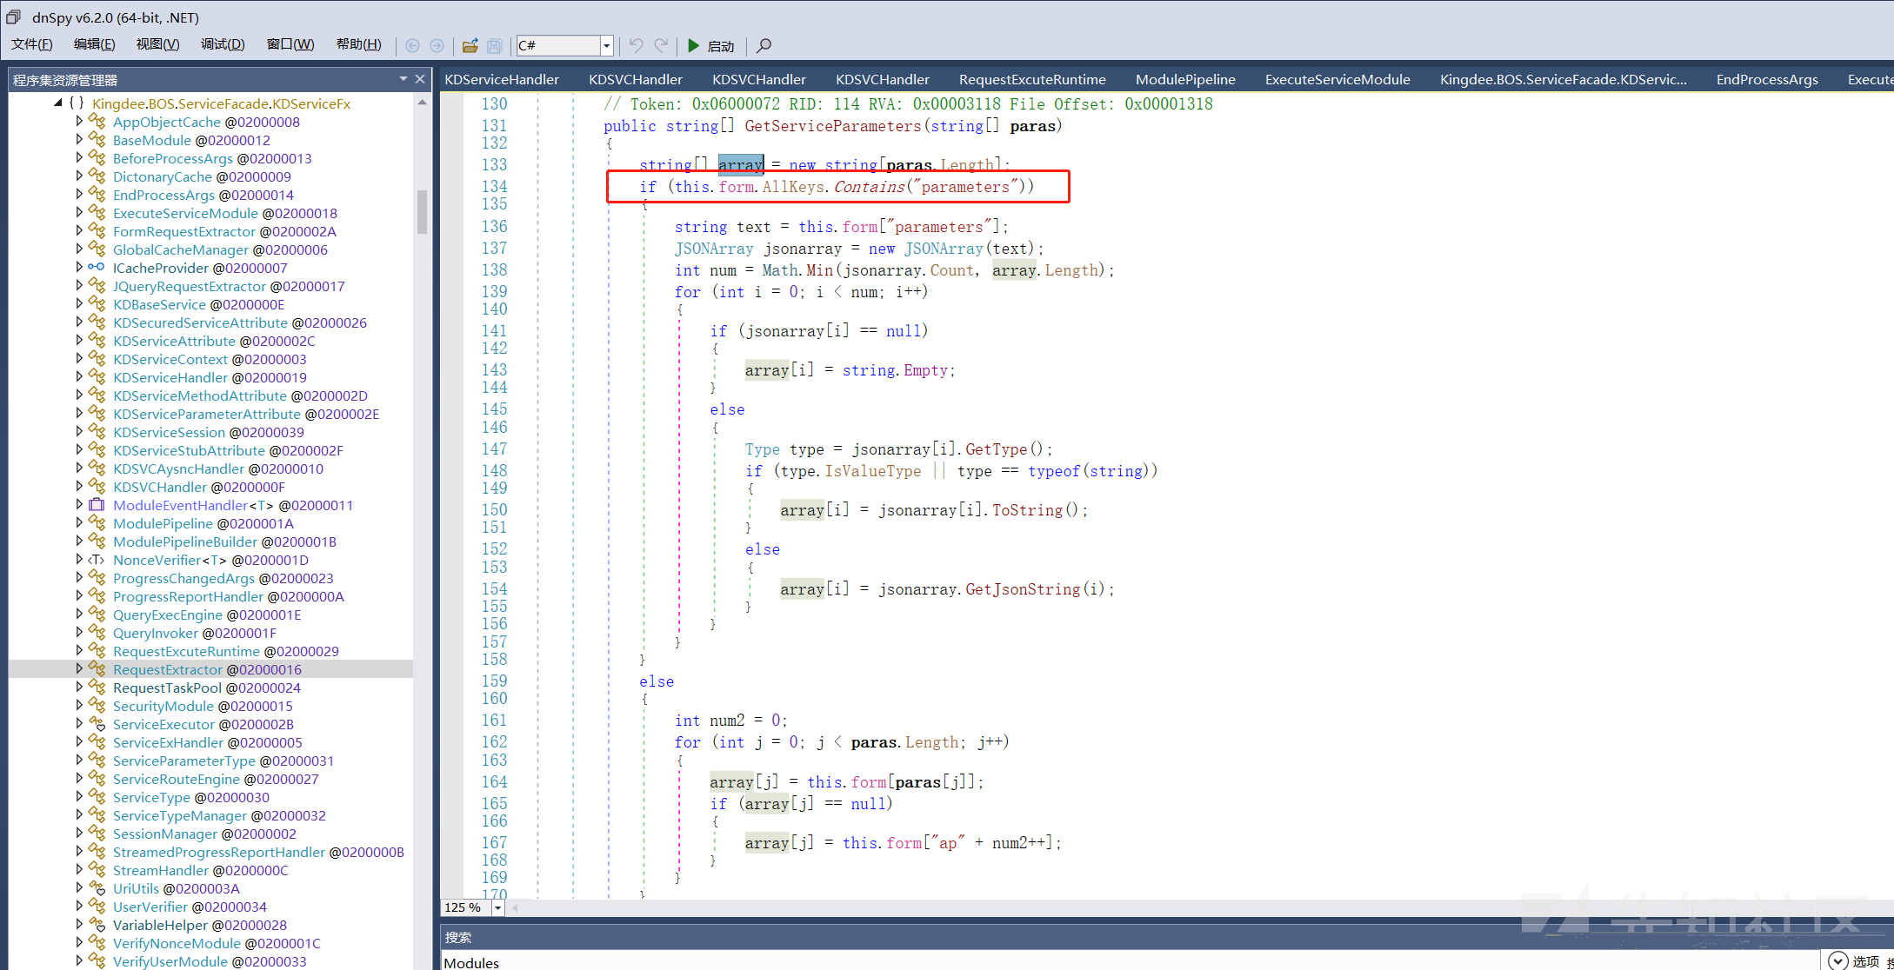Expand the KDServiceHandler tree node
This screenshot has width=1894, height=970.
[79, 377]
